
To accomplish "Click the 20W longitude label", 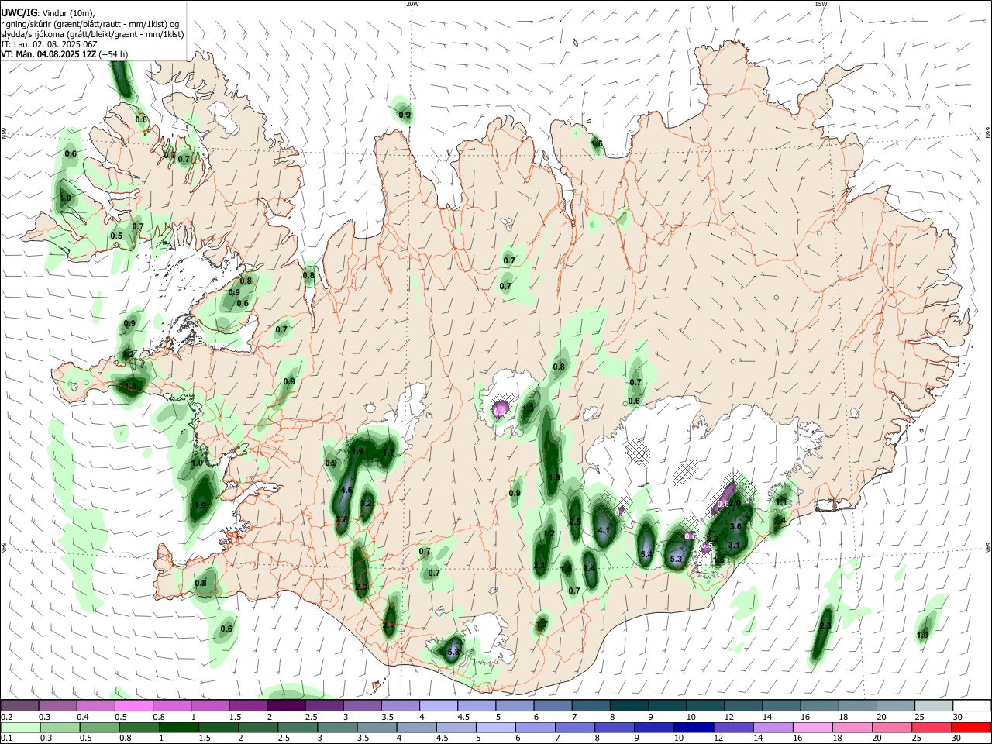I will (412, 4).
